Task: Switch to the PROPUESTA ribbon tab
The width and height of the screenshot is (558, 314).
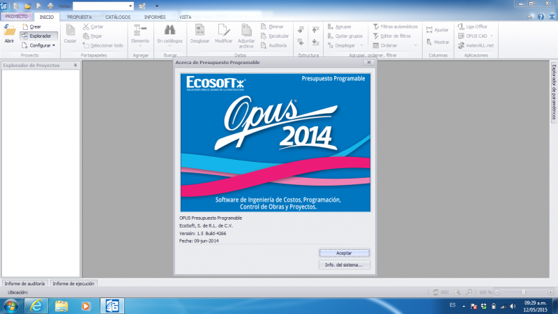Action: tap(80, 16)
